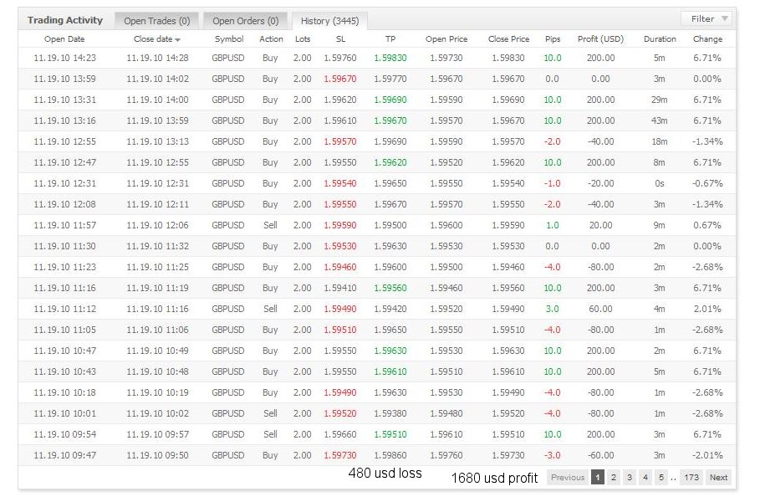
Task: Click the Previous page button
Action: (x=568, y=477)
